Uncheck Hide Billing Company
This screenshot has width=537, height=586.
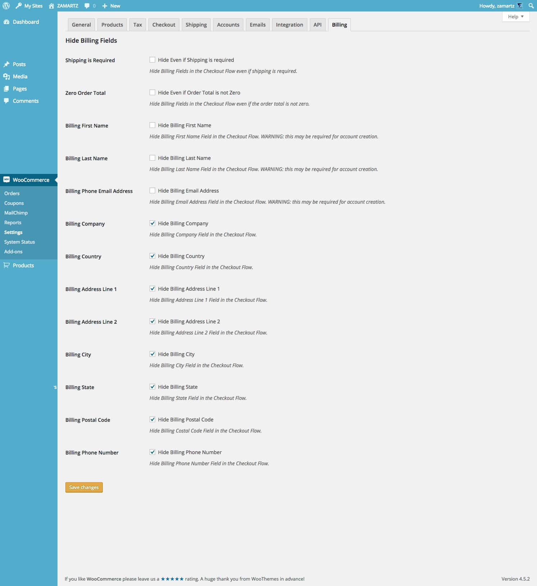pos(152,223)
